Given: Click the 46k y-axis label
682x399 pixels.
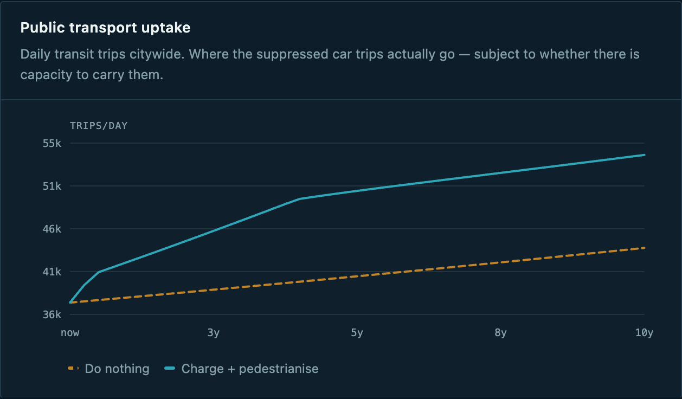Looking at the screenshot, I should (x=52, y=229).
